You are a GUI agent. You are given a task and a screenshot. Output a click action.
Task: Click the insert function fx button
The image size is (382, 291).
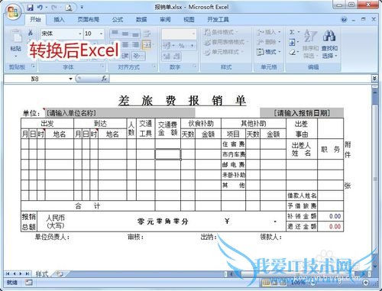[104, 79]
